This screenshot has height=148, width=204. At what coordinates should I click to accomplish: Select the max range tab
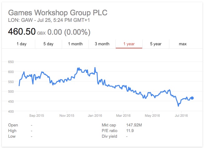tap(183, 44)
